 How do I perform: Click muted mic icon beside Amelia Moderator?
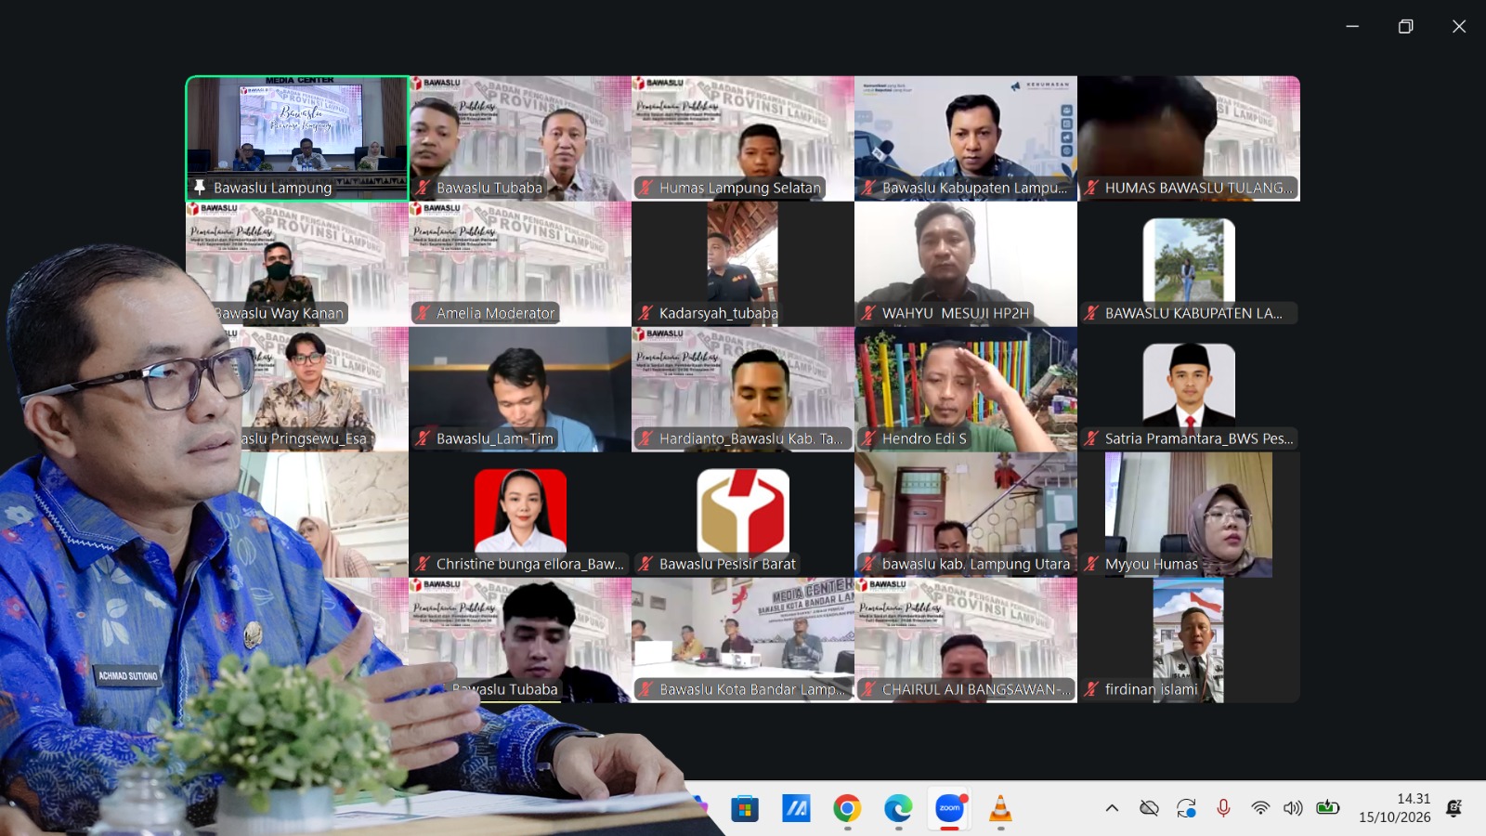423,313
